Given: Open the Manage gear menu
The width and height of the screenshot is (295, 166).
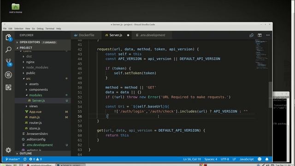Looking at the screenshot, I should pos(8,150).
